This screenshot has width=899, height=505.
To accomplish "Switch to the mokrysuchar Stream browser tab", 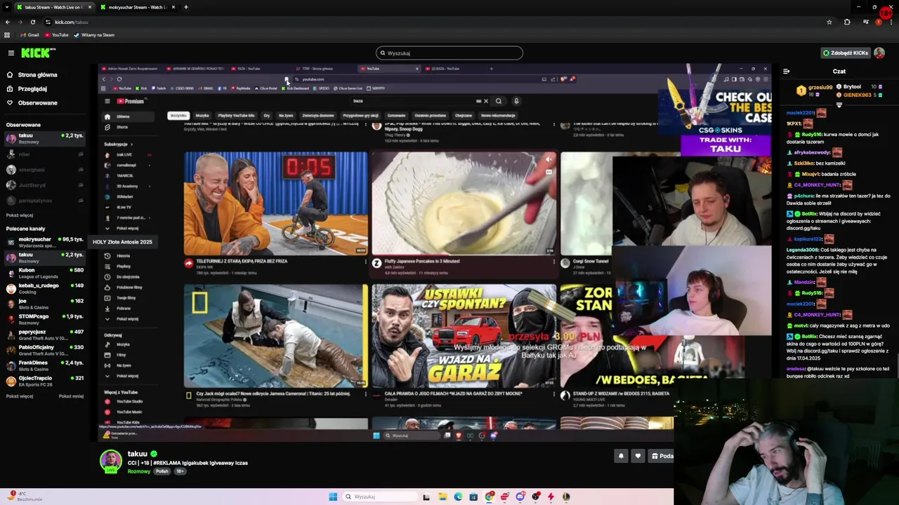I will pos(138,7).
